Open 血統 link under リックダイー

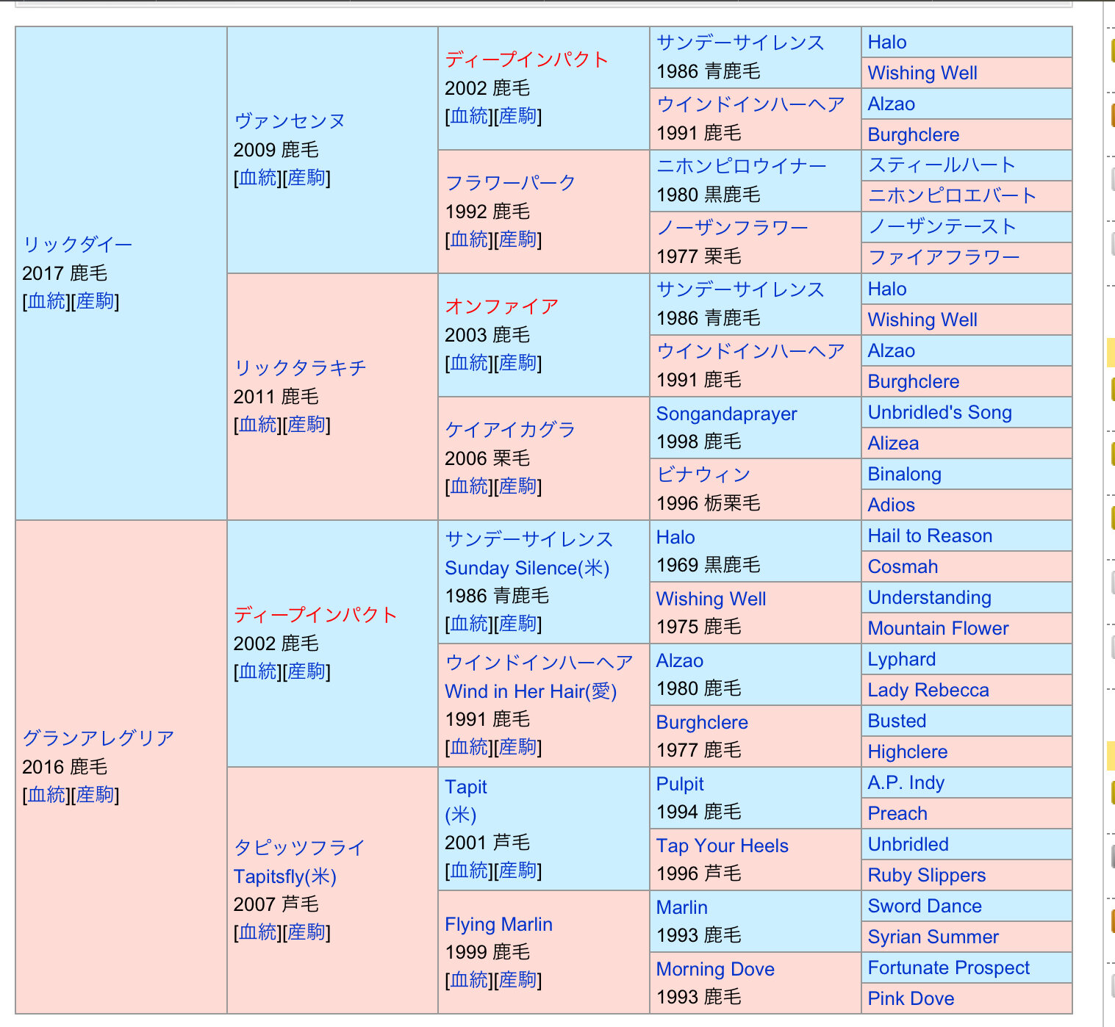pos(47,301)
